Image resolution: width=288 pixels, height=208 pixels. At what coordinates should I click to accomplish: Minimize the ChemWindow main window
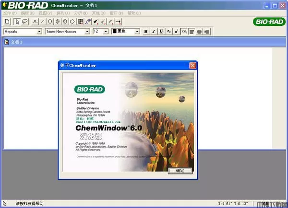click(x=267, y=6)
